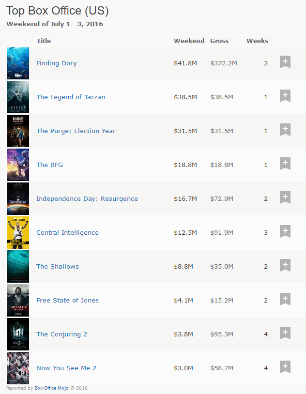Click The Conjuring 2 title link
The image size is (306, 394).
[x=61, y=334]
